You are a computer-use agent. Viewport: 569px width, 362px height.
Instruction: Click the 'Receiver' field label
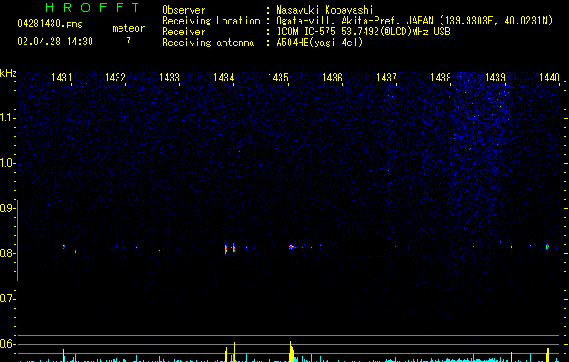click(184, 32)
